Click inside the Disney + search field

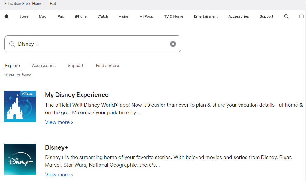coord(92,44)
